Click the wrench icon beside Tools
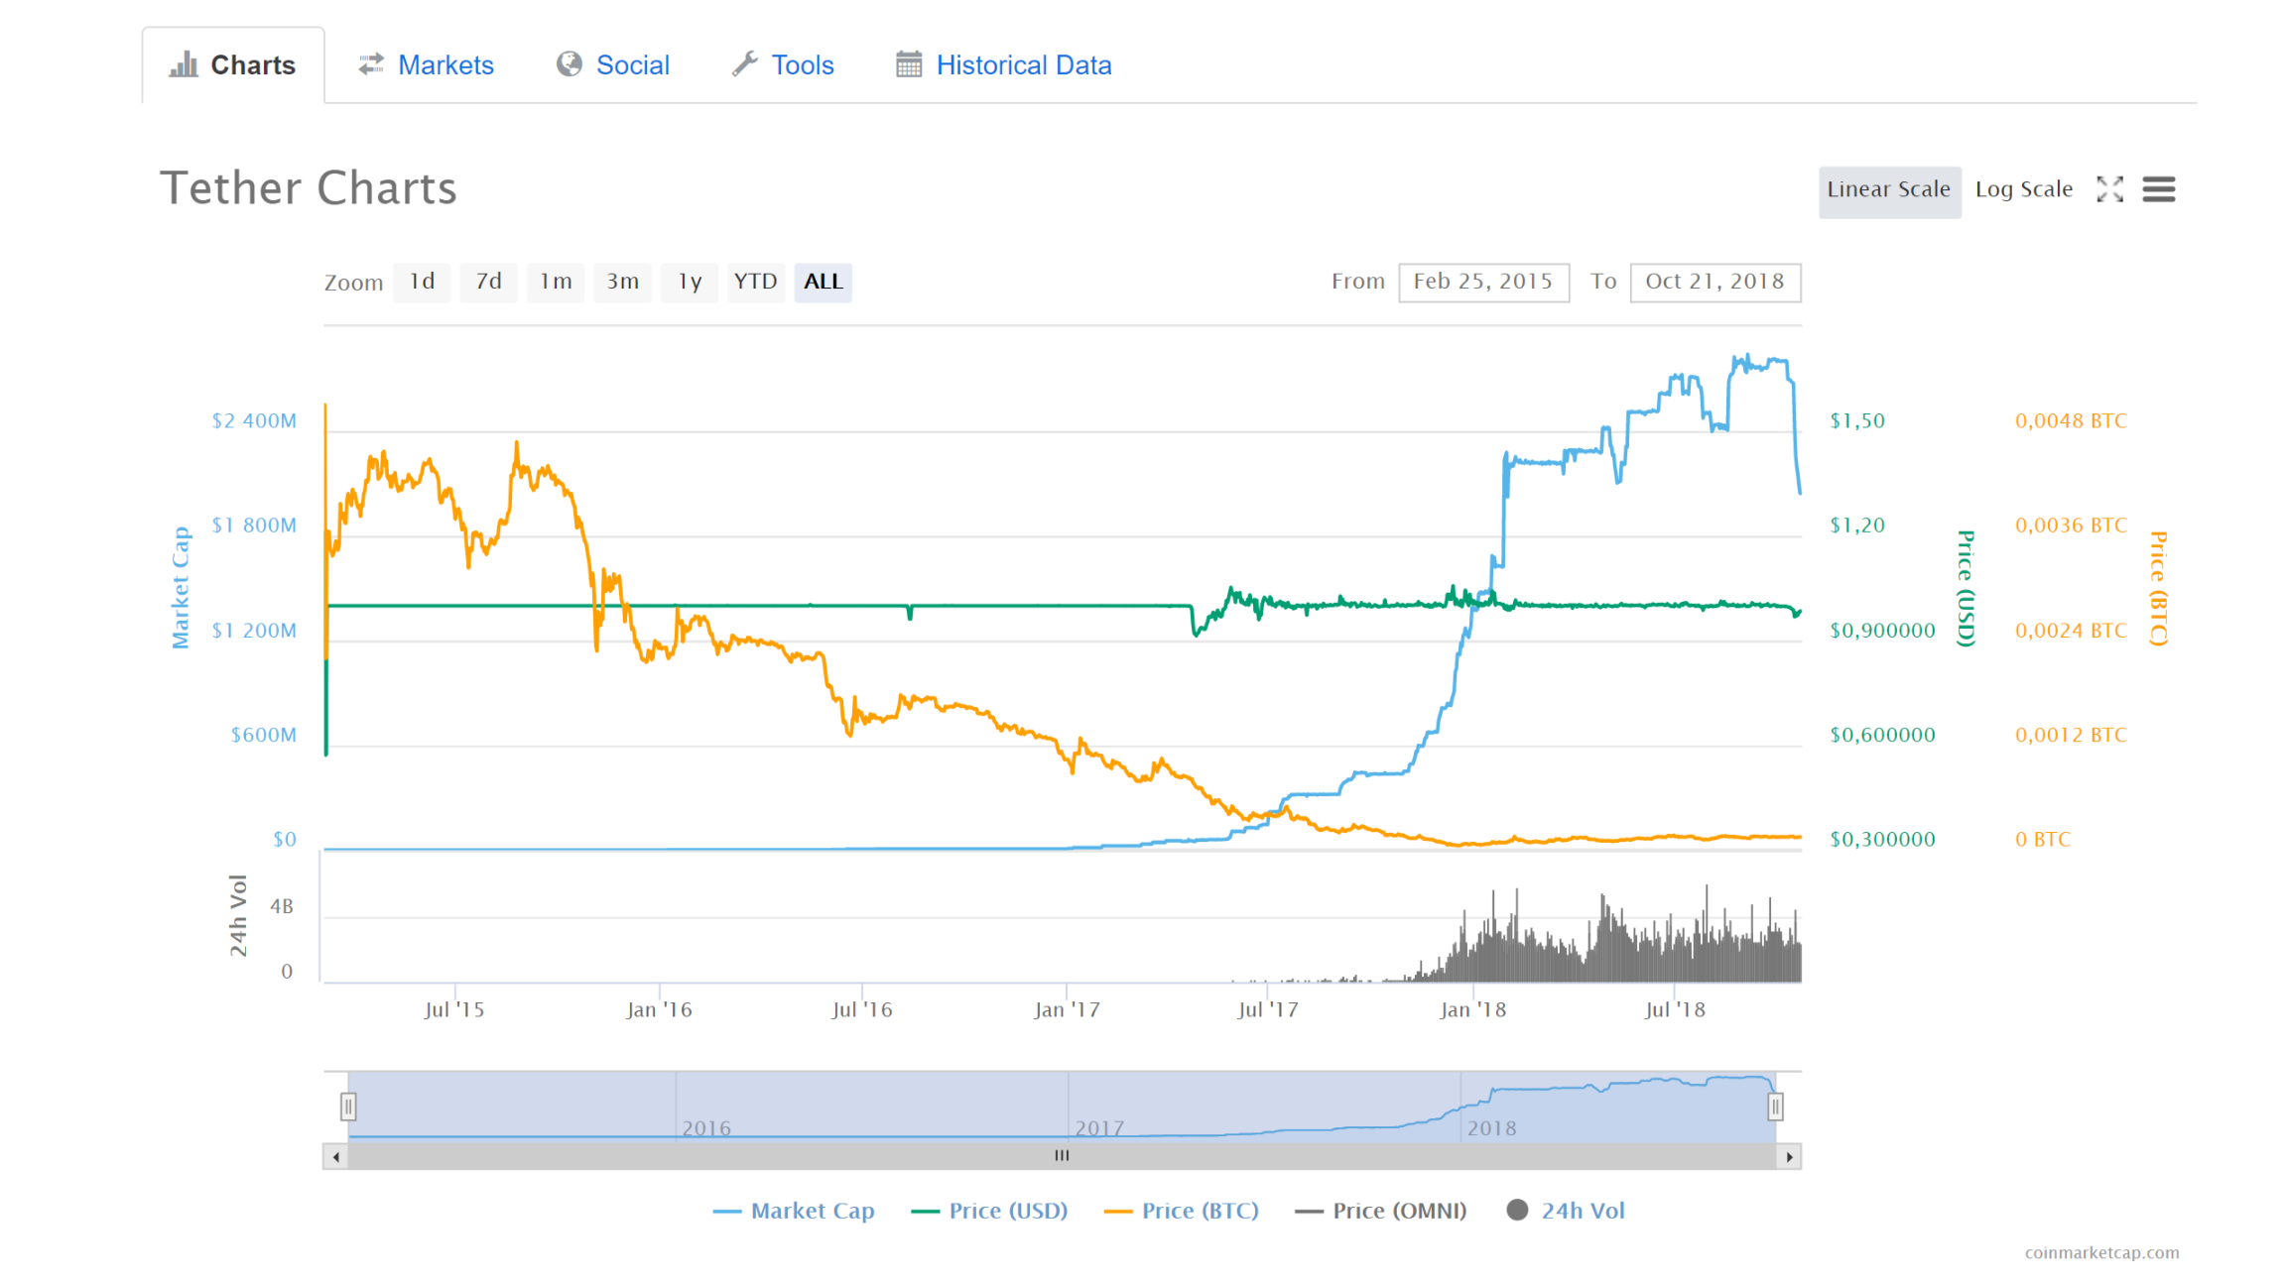 coord(745,64)
